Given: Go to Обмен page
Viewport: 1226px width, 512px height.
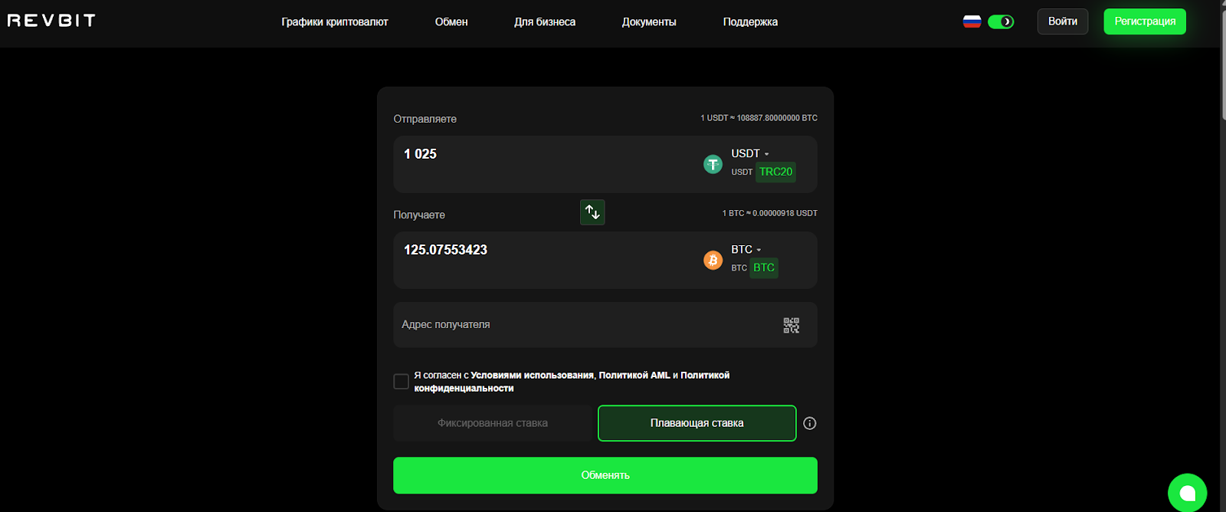Looking at the screenshot, I should pyautogui.click(x=451, y=21).
